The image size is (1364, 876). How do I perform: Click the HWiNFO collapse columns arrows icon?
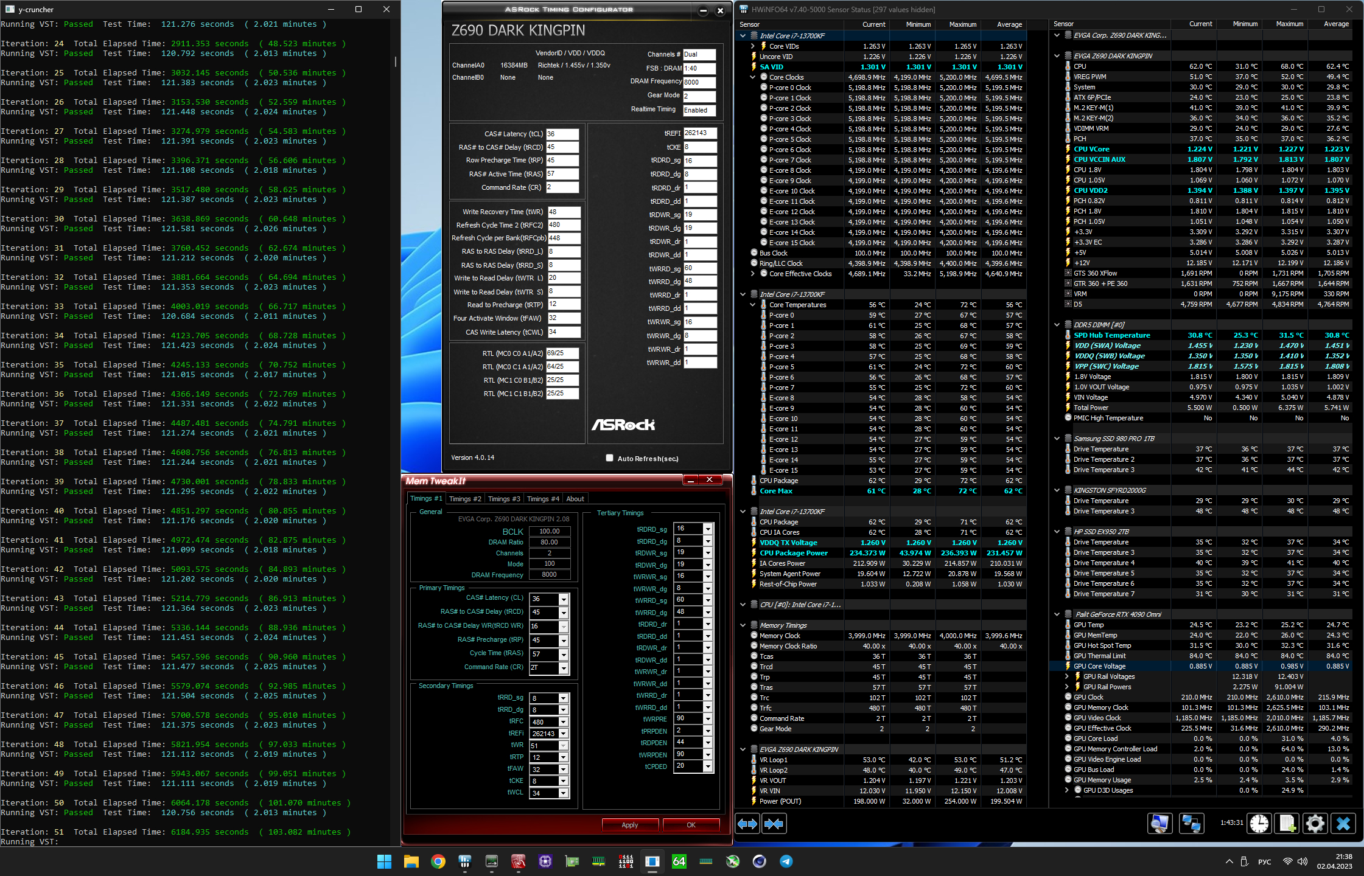[x=774, y=824]
